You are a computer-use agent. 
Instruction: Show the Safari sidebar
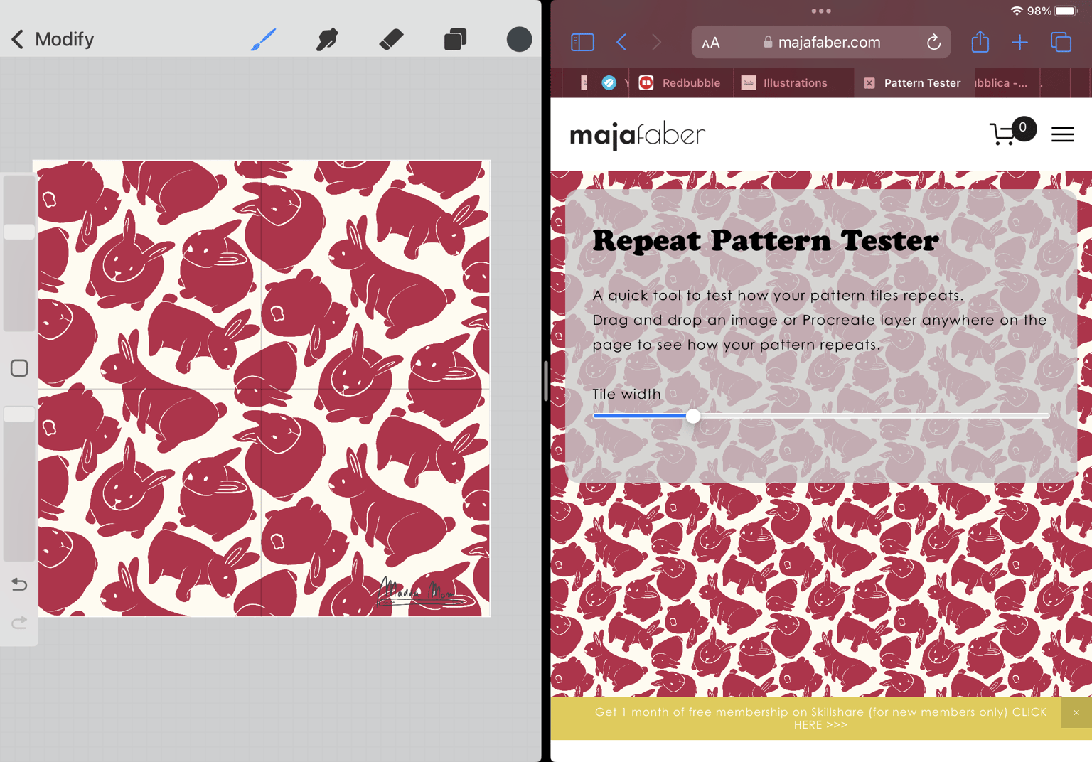click(582, 42)
